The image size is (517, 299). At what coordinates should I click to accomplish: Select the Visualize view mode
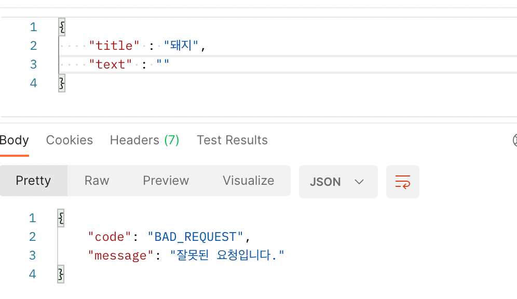coord(248,181)
